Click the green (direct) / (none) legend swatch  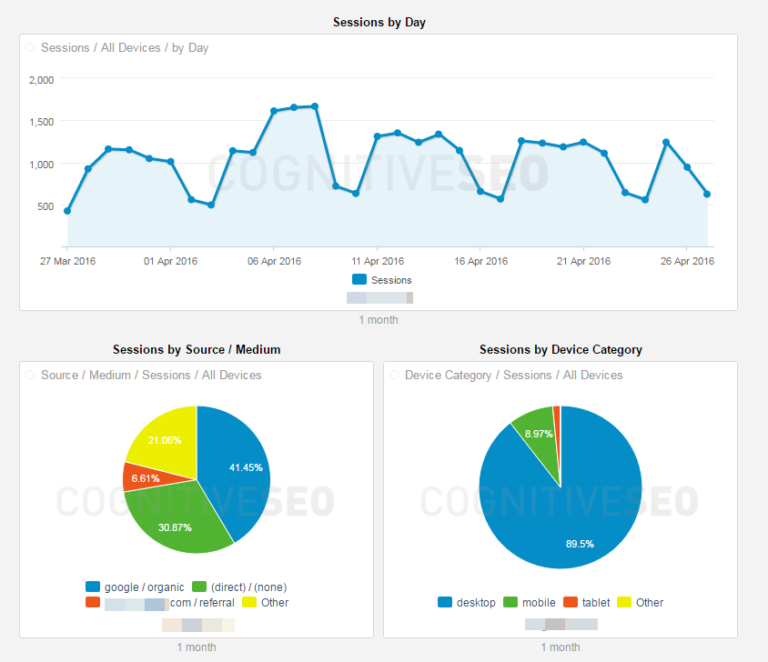point(199,587)
